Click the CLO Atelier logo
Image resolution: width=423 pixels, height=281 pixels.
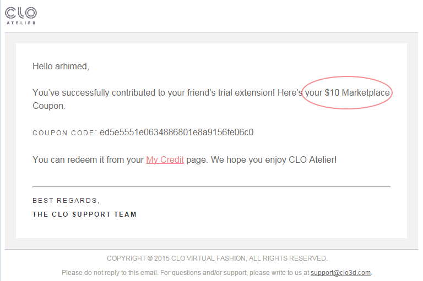click(21, 15)
